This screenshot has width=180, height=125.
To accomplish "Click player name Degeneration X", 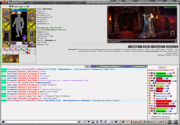I will pyautogui.click(x=164, y=76).
